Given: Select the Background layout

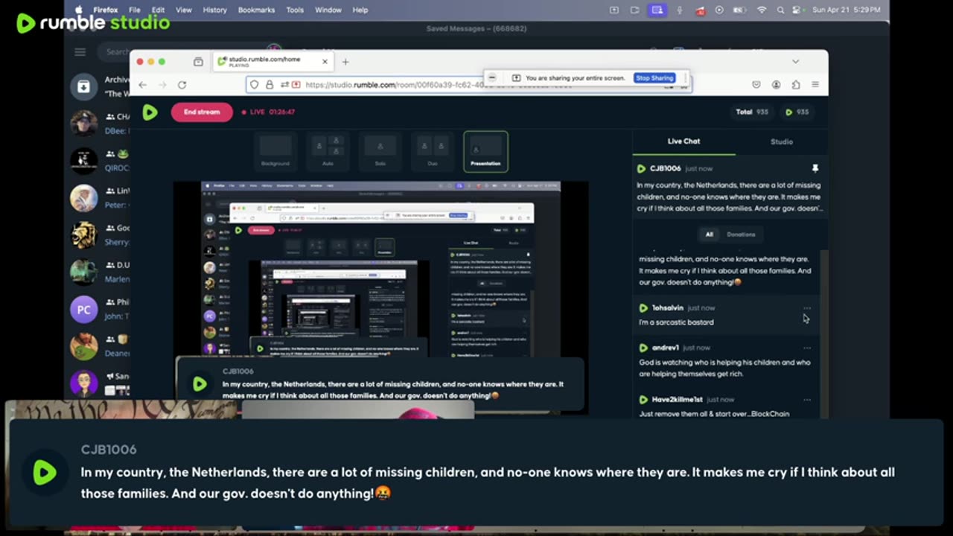Looking at the screenshot, I should tap(275, 151).
